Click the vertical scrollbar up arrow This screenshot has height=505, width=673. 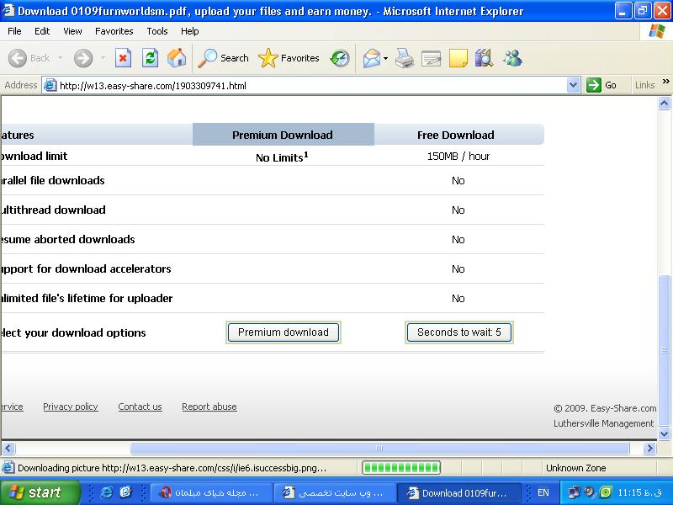tap(664, 103)
